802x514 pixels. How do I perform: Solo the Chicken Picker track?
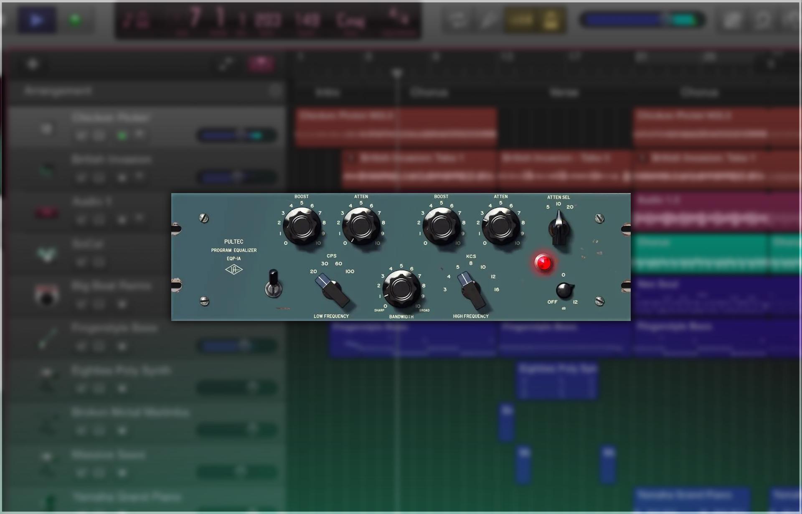pyautogui.click(x=99, y=135)
